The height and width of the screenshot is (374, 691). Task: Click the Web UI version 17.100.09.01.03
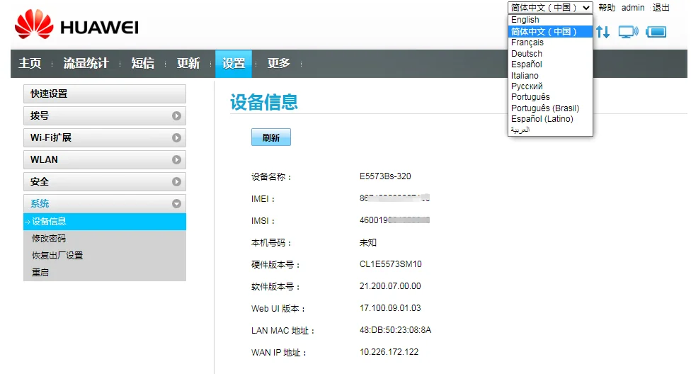point(390,308)
